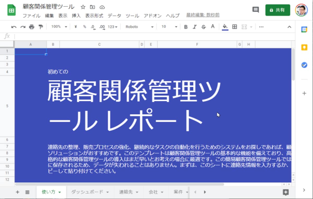Screen dimensions: 313x199
Task: Collapse the menus with the arrow
Action: coord(289,27)
